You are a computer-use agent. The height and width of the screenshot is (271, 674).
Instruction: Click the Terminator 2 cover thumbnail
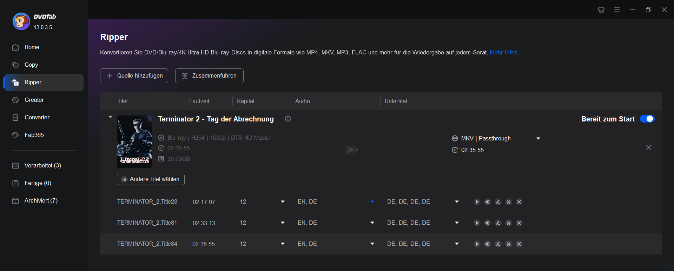134,142
